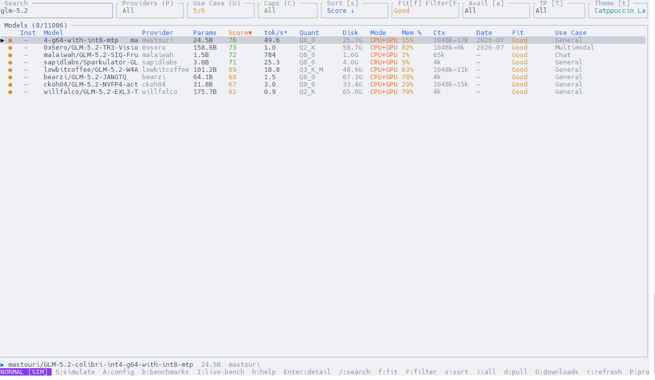655x380 pixels.
Task: Click the I:live-bench shortcut in status bar
Action: pyautogui.click(x=221, y=372)
